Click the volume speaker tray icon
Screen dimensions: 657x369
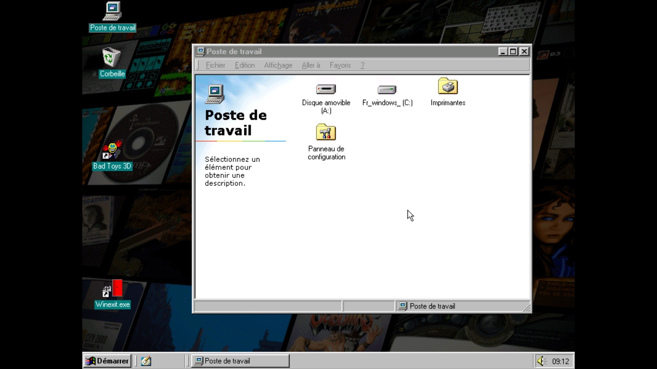[541, 361]
